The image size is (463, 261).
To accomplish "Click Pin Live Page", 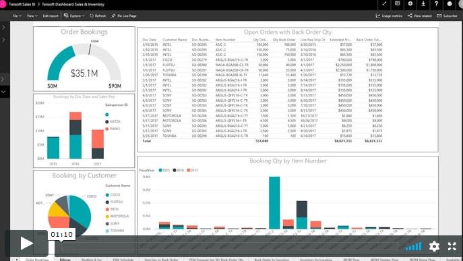I will pos(124,16).
